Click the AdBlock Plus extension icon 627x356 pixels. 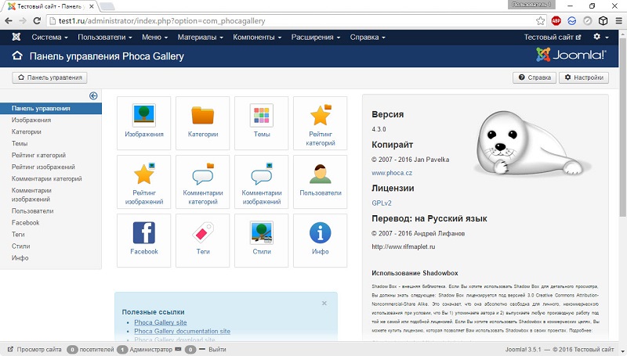(x=556, y=21)
